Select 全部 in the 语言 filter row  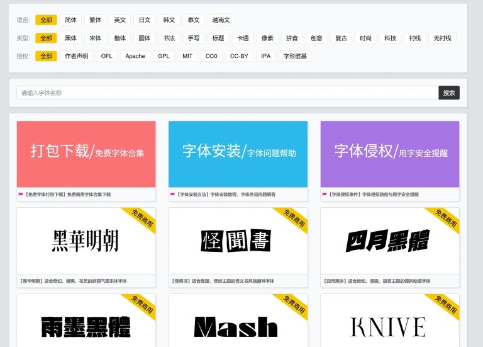pyautogui.click(x=46, y=20)
